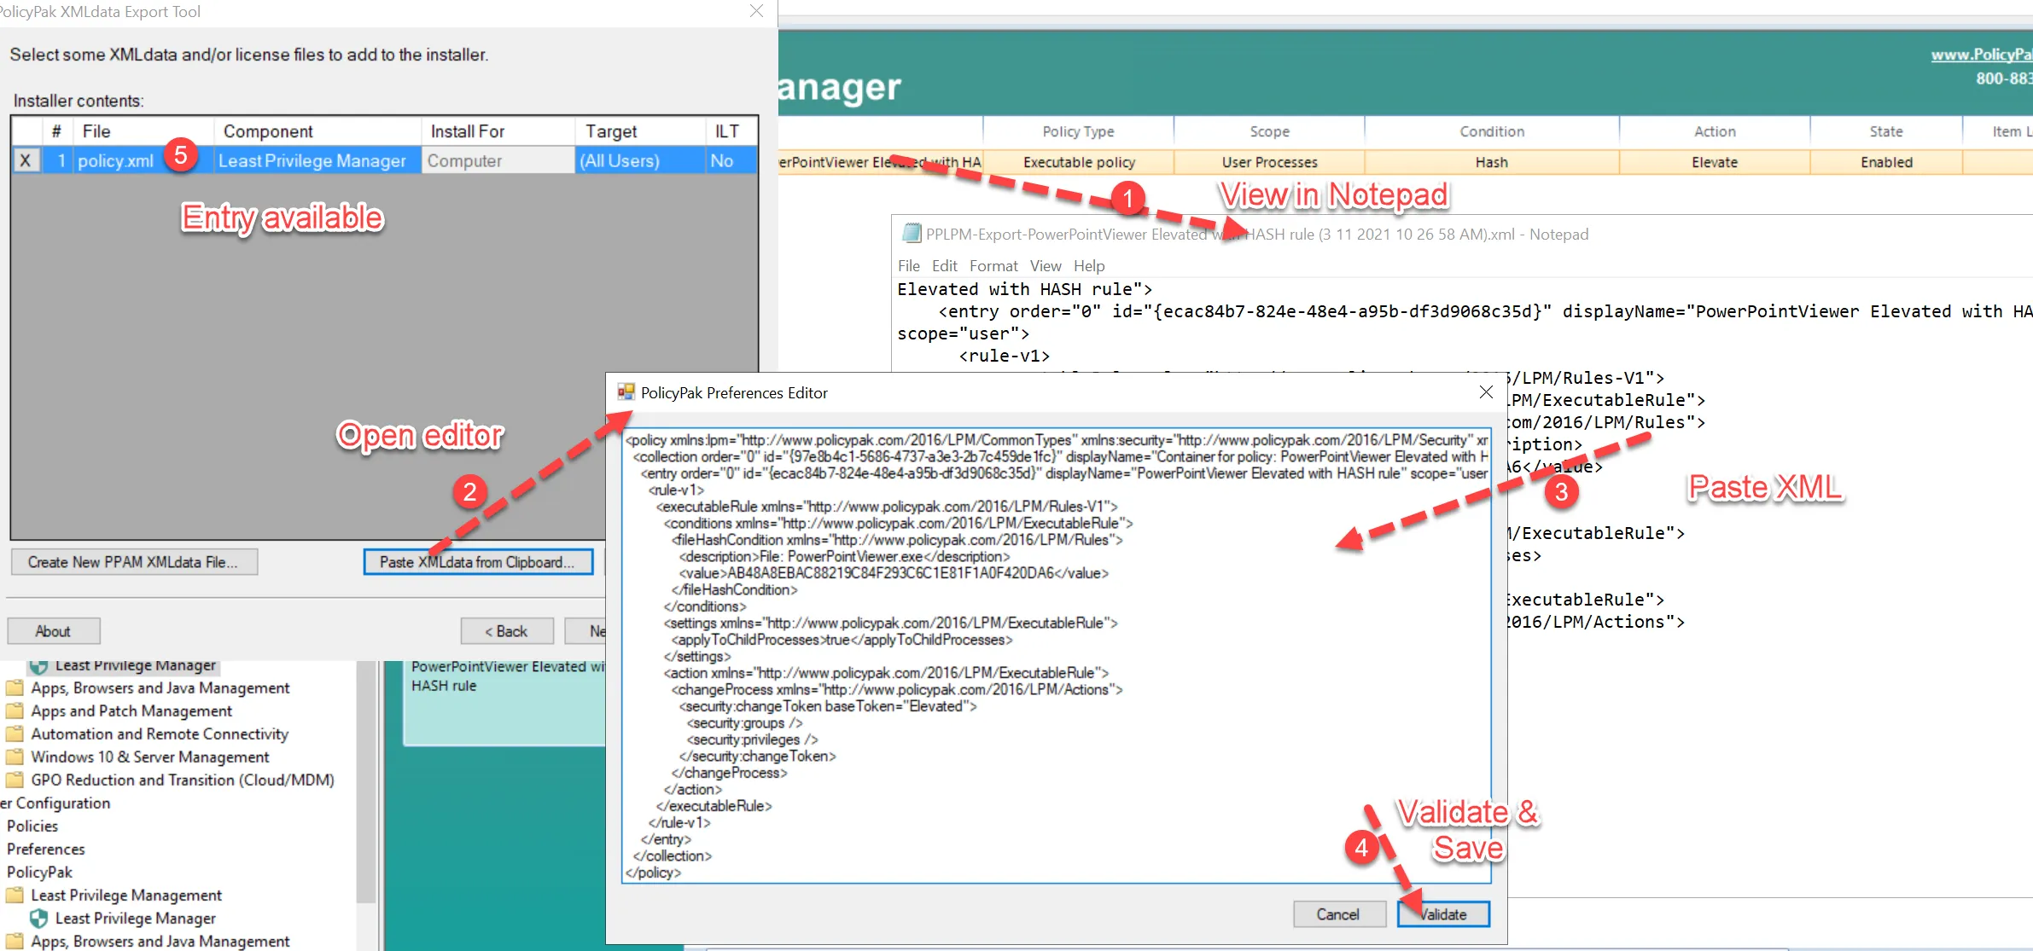Click the Validate button in Preferences Editor
The height and width of the screenshot is (951, 2033).
point(1443,914)
